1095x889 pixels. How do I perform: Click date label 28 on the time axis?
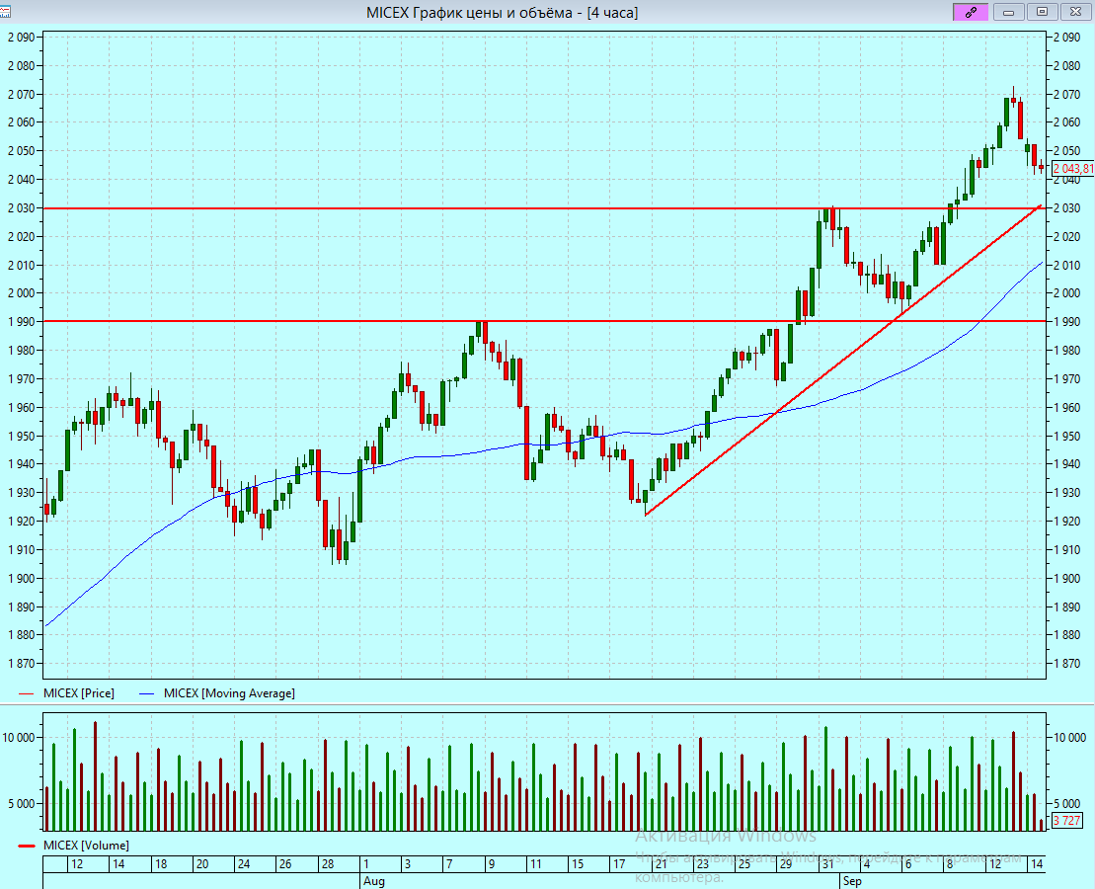point(328,864)
